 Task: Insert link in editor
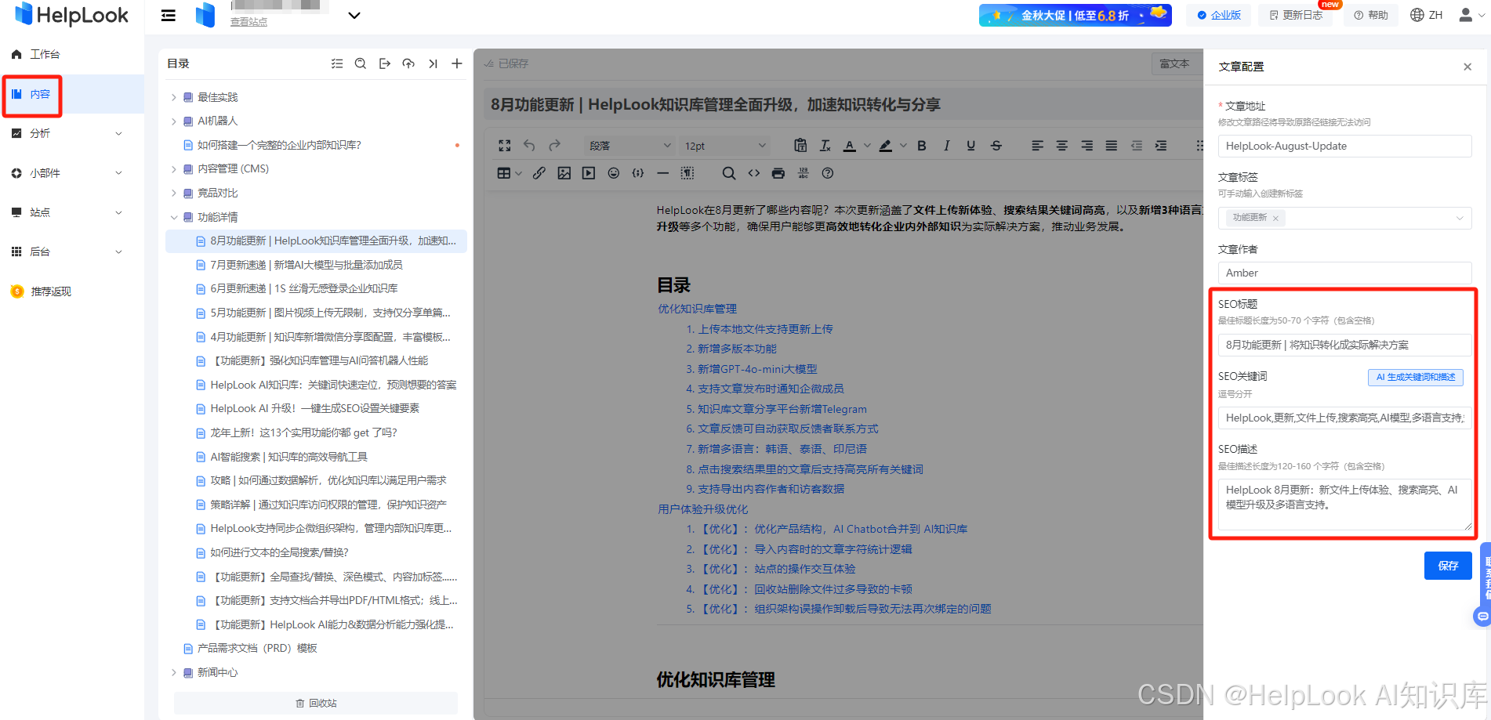[539, 173]
